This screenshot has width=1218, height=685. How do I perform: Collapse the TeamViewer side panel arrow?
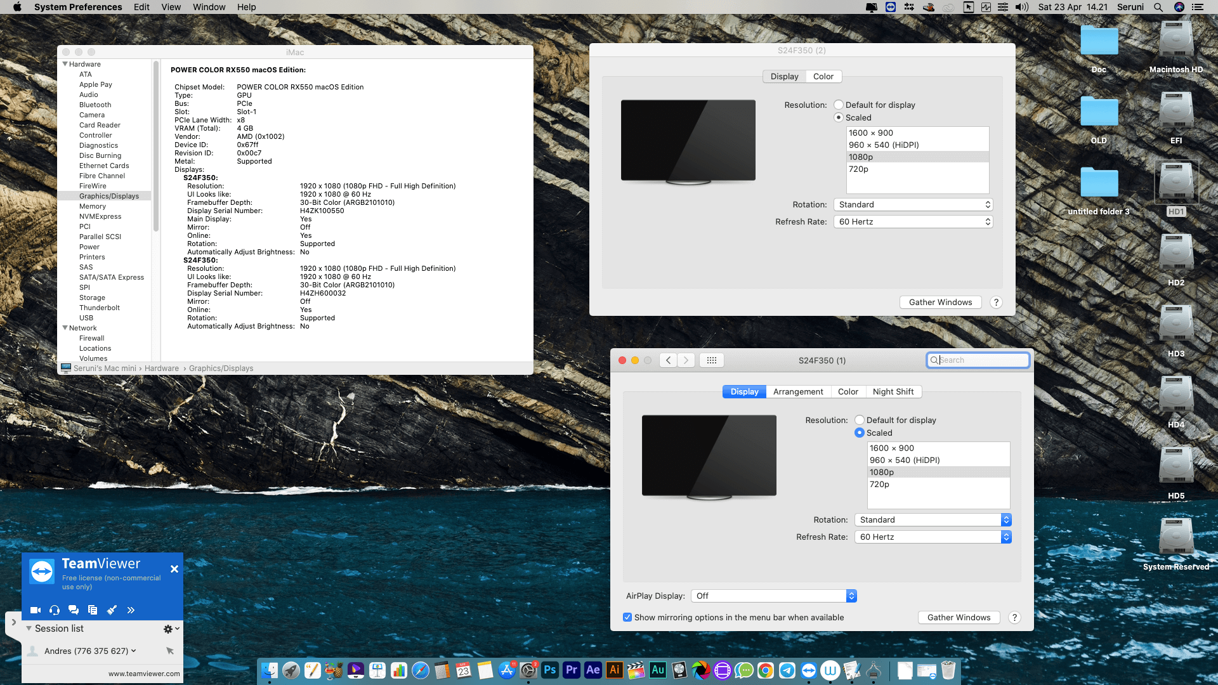tap(14, 622)
